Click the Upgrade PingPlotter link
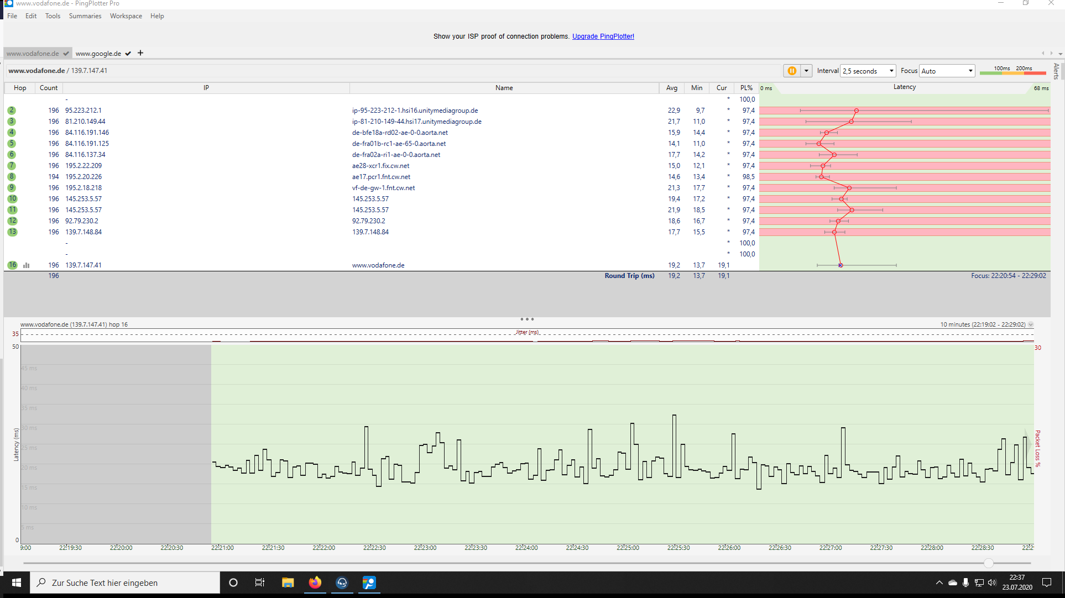Screen dimensions: 1065x598 (x=603, y=36)
